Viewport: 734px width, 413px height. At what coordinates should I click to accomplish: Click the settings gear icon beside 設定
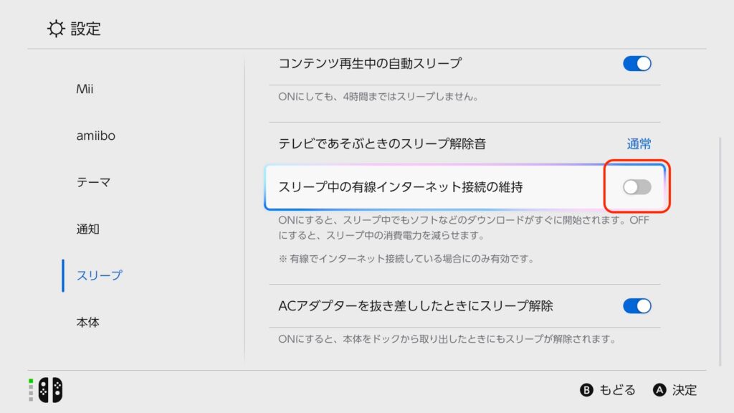pos(55,29)
